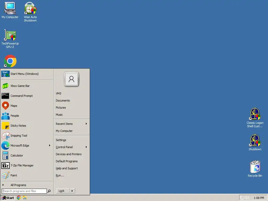Screen dimensions: 268x201
Task: Launch Sticky Notes
Action: click(x=27, y=126)
